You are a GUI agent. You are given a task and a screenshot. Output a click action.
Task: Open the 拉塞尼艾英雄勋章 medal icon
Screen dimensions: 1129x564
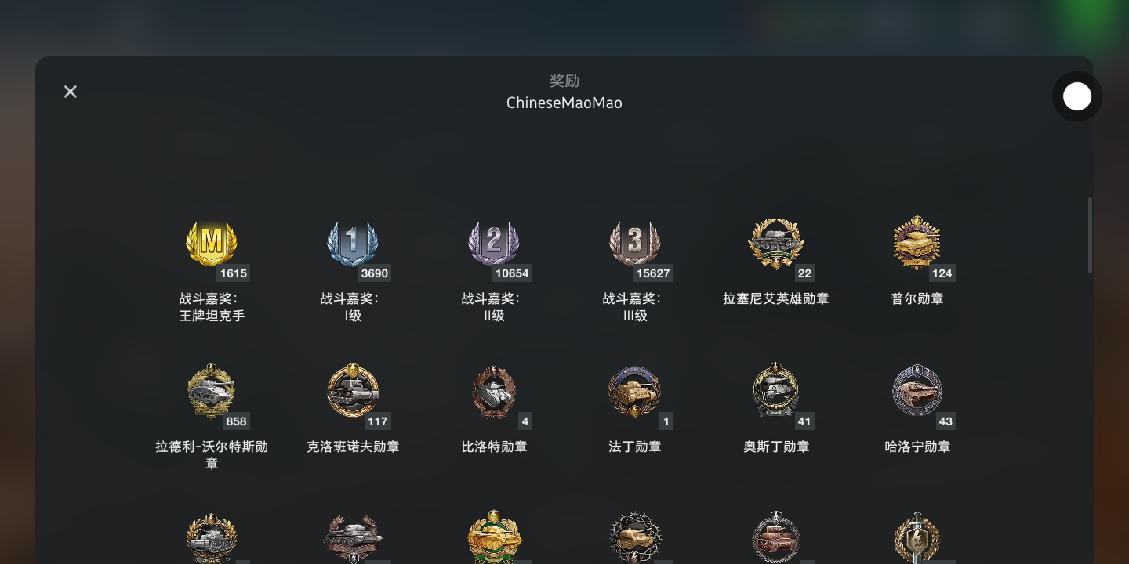click(776, 244)
